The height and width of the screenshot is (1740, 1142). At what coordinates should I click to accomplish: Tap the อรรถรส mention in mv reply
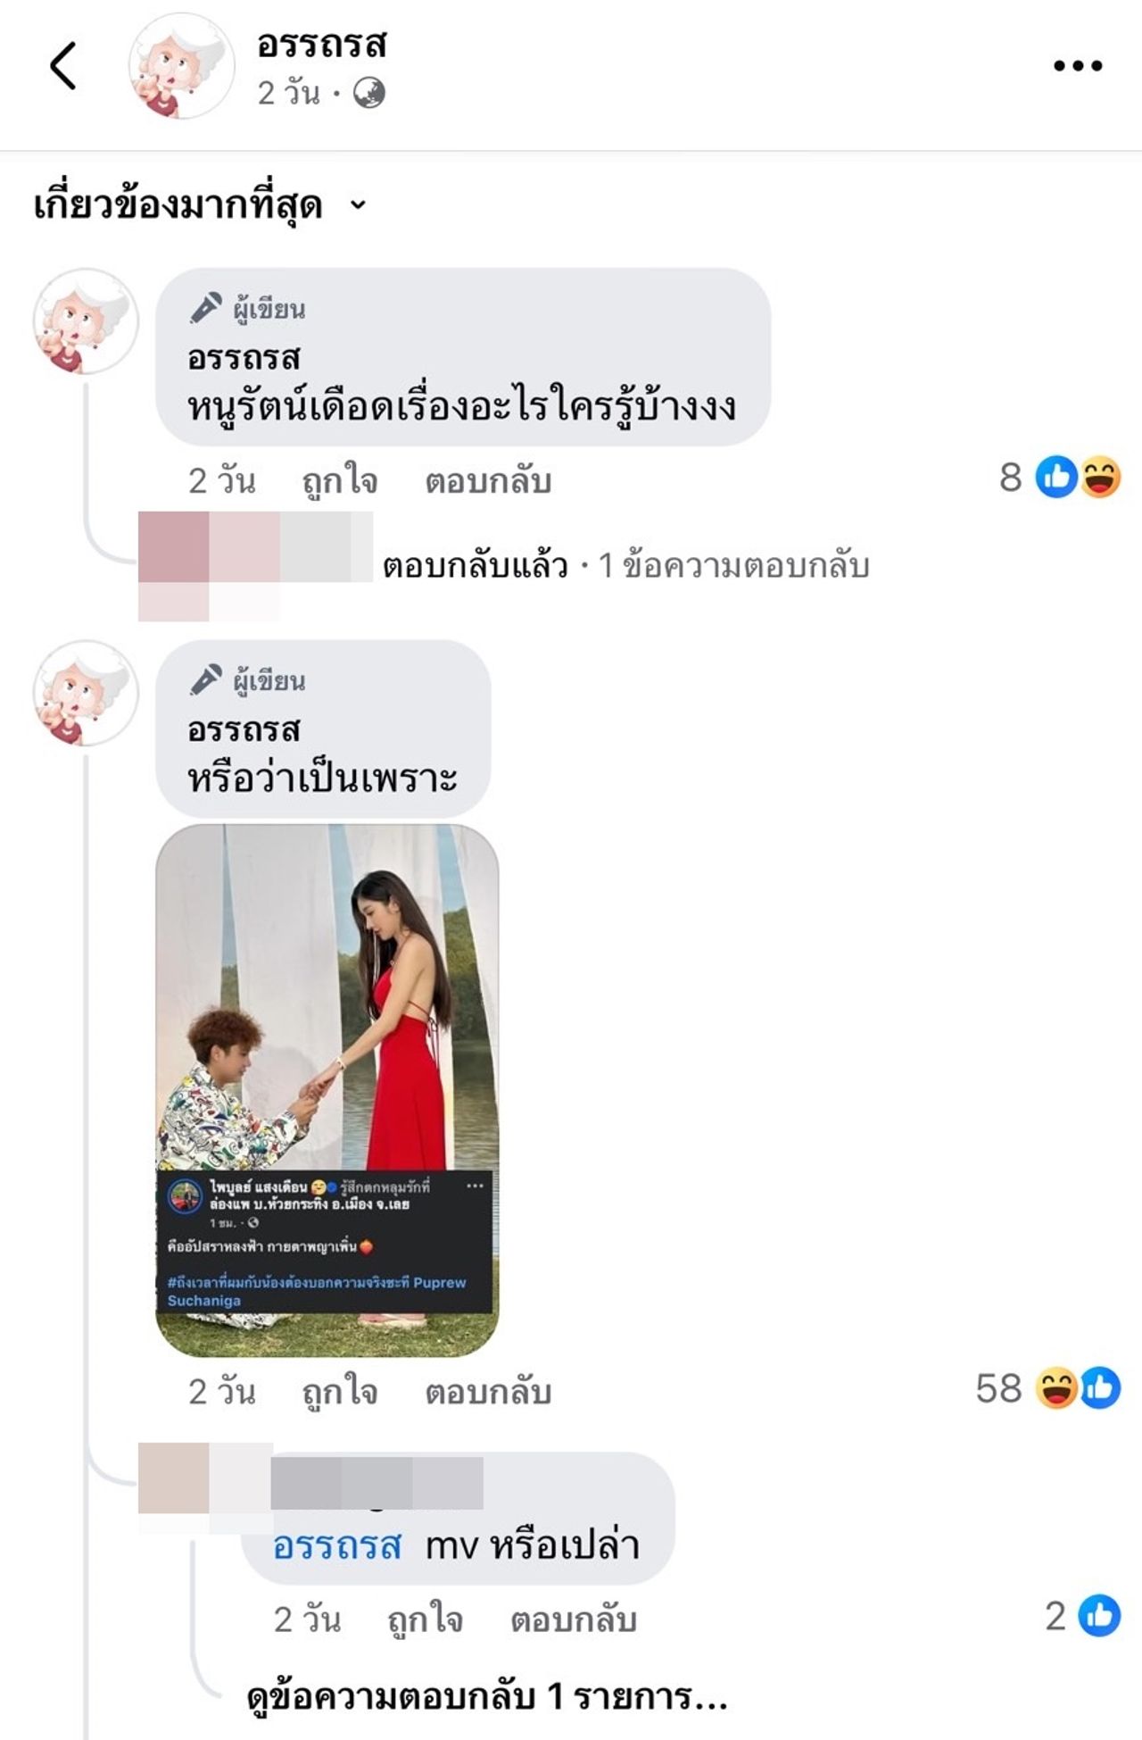[338, 1545]
